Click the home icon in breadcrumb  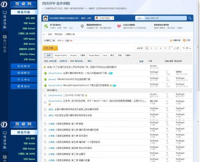[x=45, y=34]
